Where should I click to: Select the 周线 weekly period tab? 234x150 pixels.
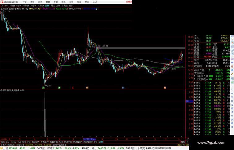click(x=53, y=6)
